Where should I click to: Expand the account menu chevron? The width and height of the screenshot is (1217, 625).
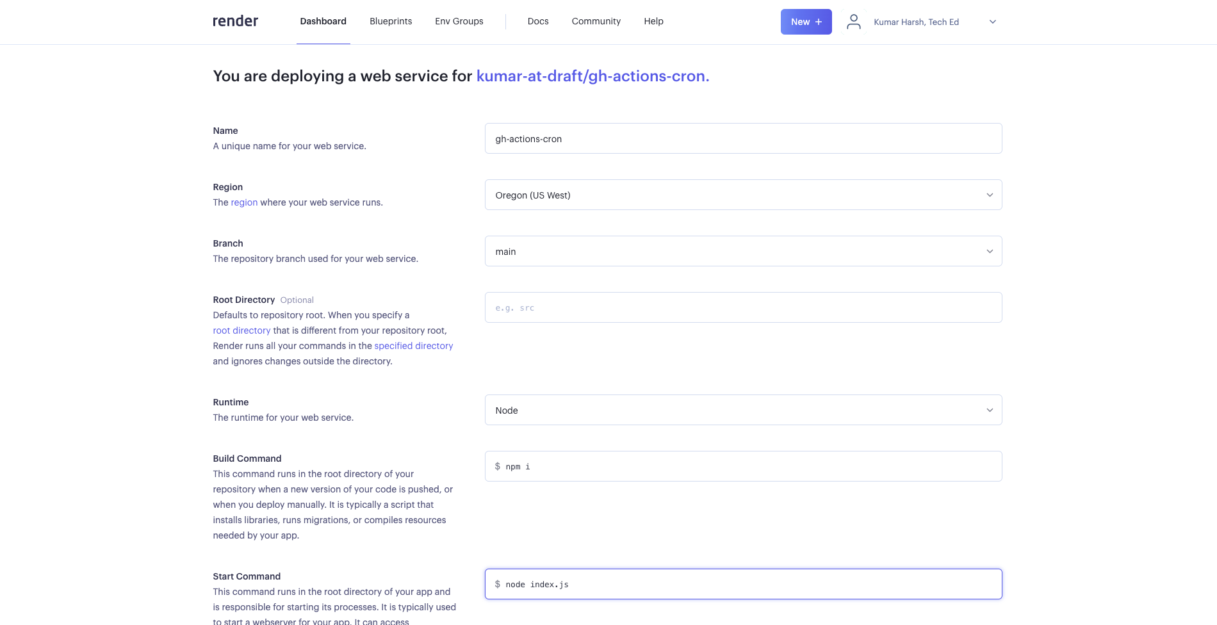coord(992,22)
